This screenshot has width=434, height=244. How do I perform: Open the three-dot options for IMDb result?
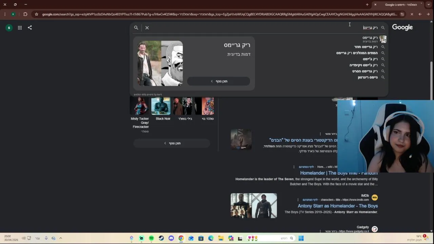[x=298, y=200]
